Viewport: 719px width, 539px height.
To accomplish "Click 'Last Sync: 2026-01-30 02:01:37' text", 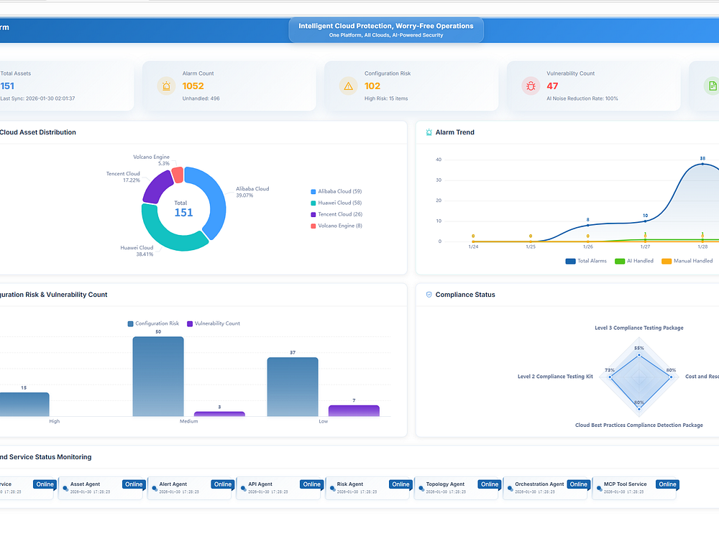I will click(37, 98).
